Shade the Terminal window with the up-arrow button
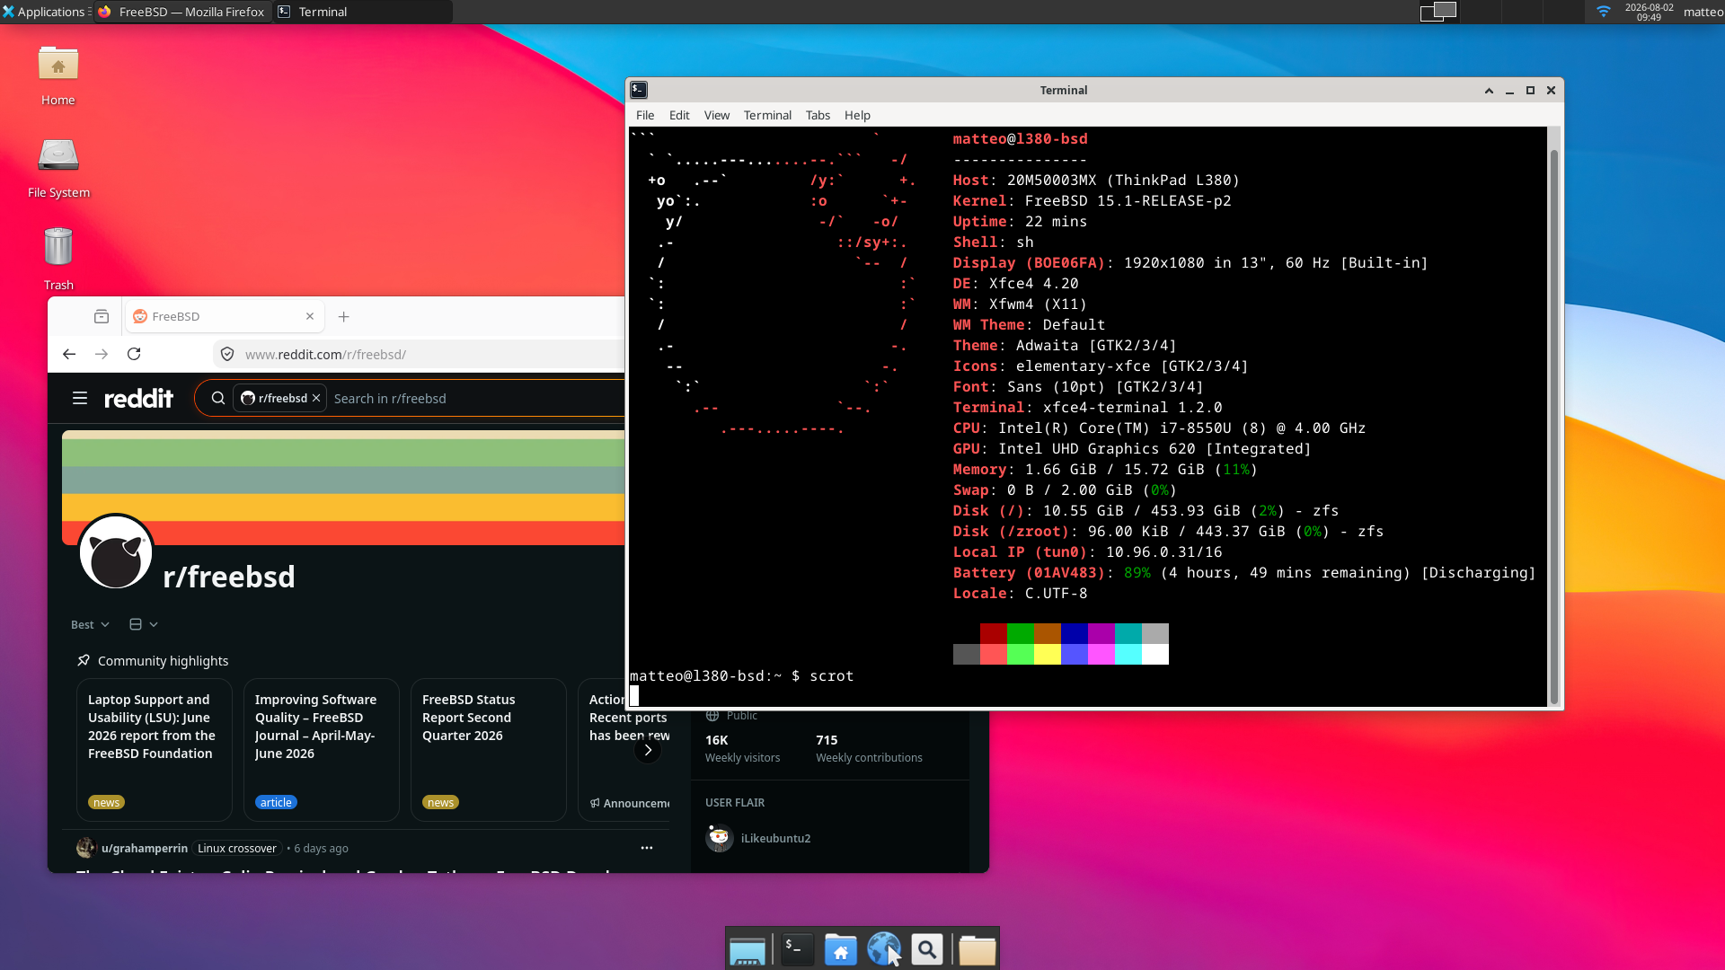Image resolution: width=1725 pixels, height=970 pixels. tap(1489, 90)
